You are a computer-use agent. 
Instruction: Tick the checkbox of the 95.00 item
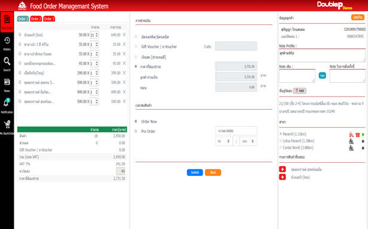(x=20, y=63)
